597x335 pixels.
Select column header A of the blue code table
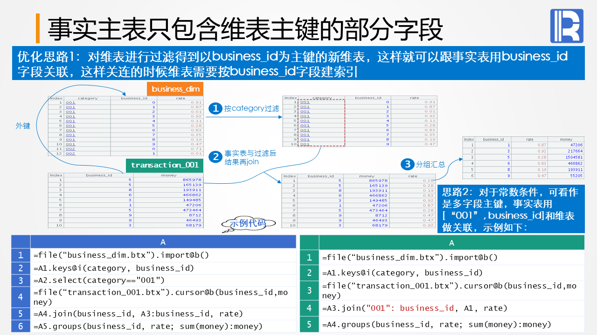pos(163,242)
